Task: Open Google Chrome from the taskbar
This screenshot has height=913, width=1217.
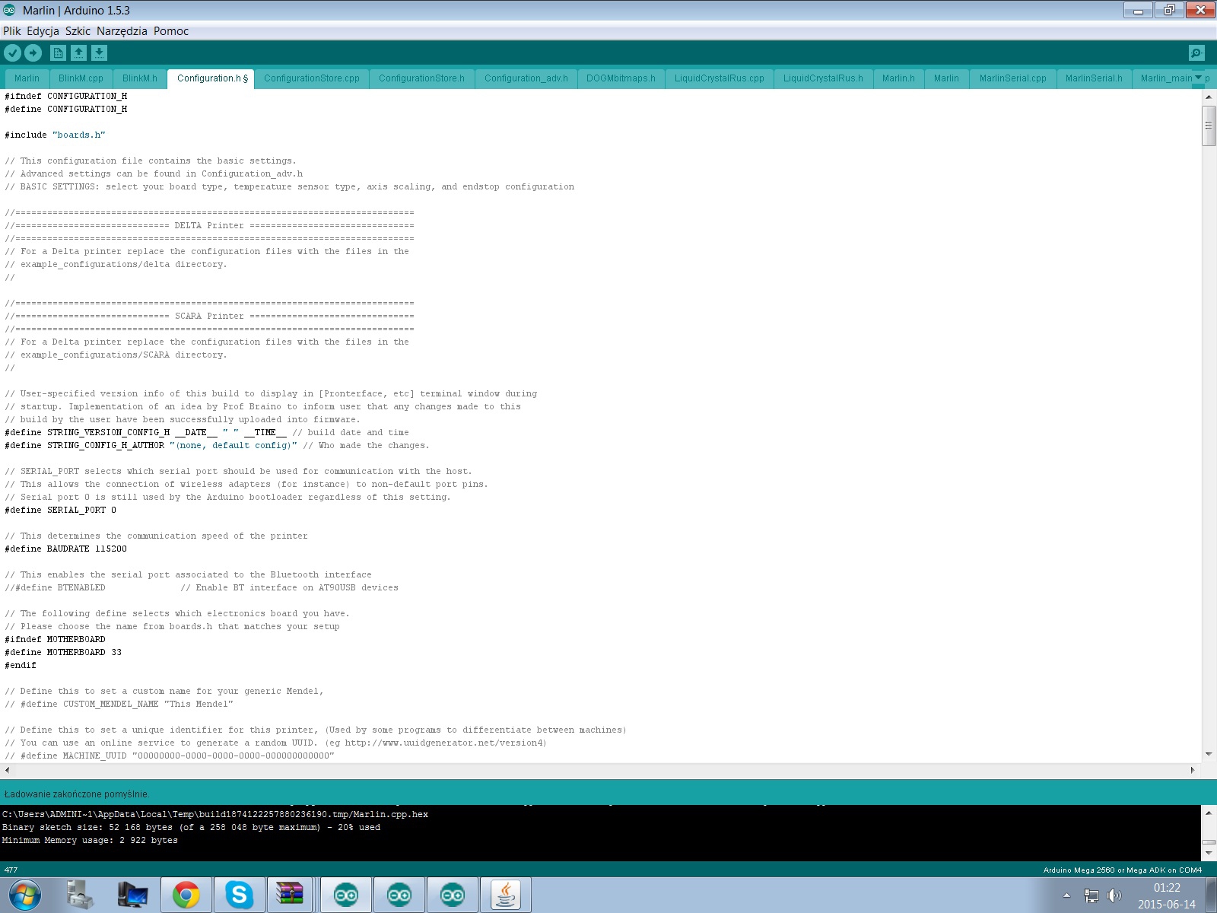Action: click(186, 895)
